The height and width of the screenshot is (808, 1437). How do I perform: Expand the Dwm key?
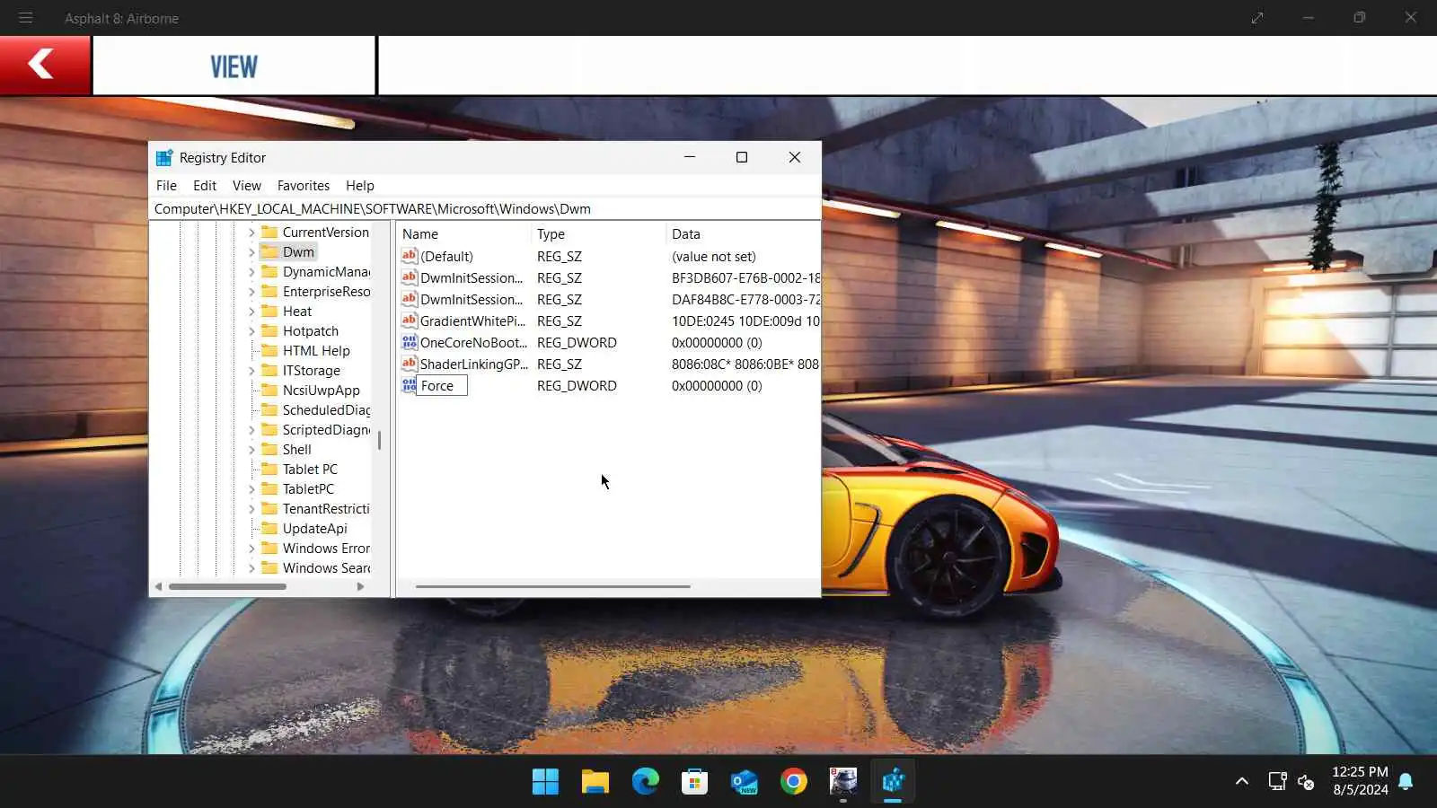(x=251, y=252)
